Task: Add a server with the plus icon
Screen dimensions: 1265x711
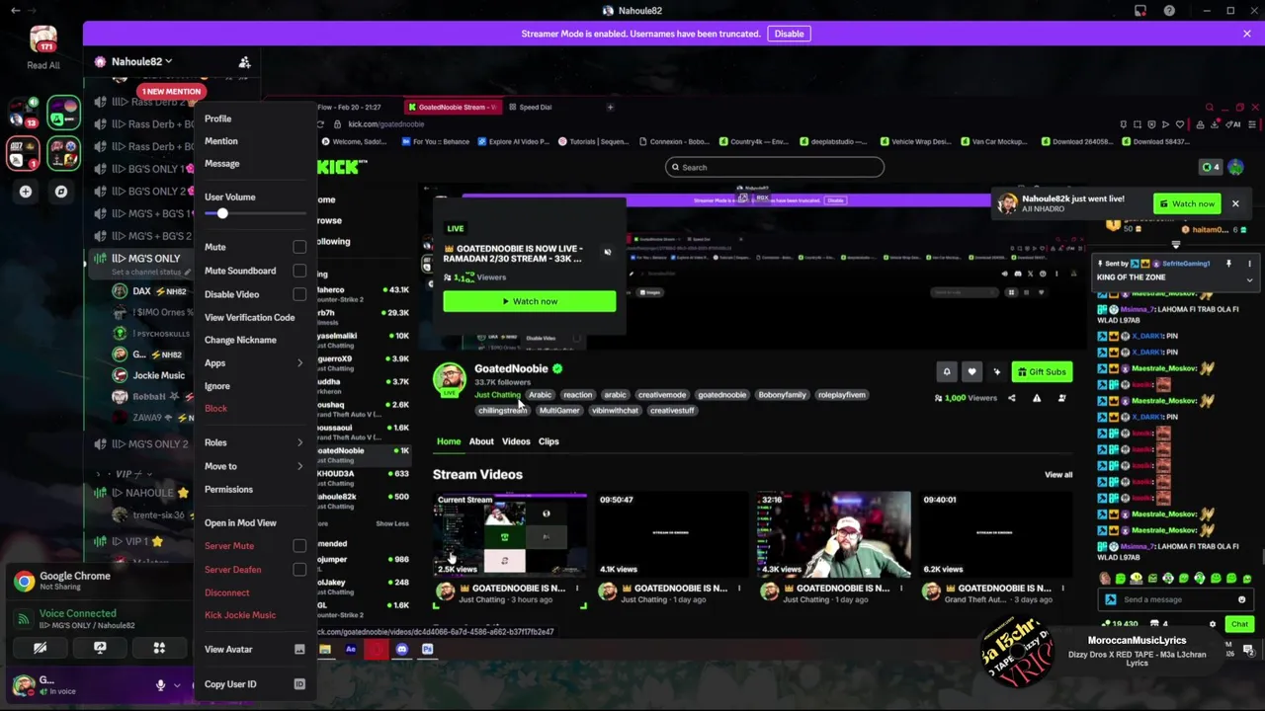Action: pos(26,192)
